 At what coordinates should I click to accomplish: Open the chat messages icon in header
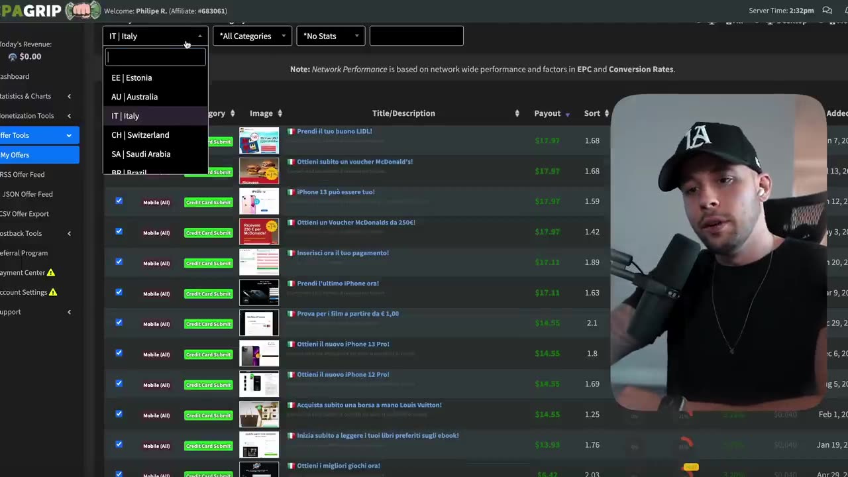tap(827, 11)
